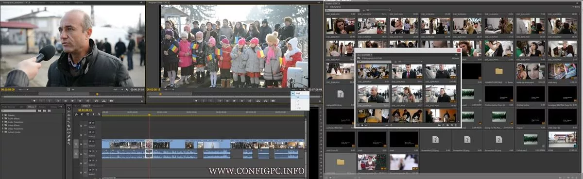Click the timeline playhead on the ruler
The height and width of the screenshot is (179, 583).
(x=149, y=114)
